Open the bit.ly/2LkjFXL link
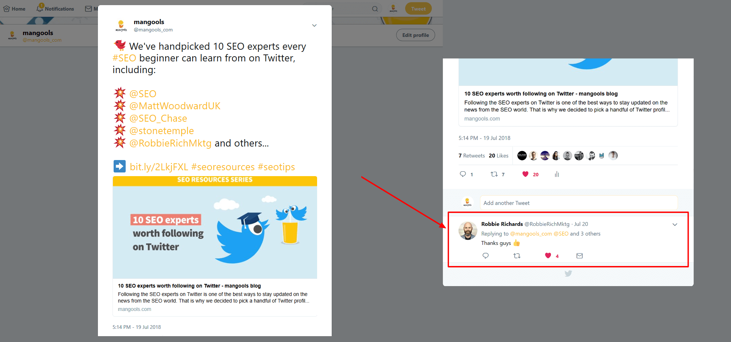 coord(159,167)
